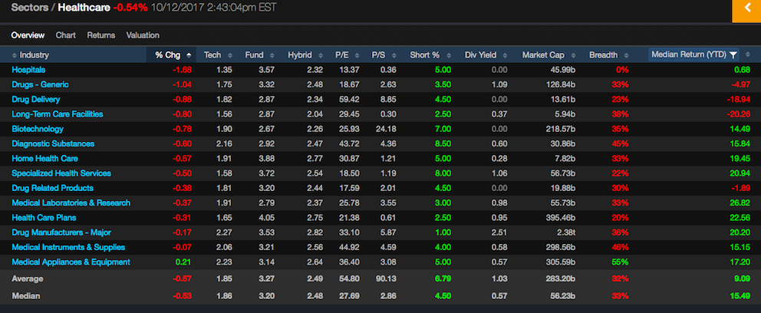Viewport: 761px width, 313px height.
Task: Open the Drugs - Generic industry
Action: (x=41, y=84)
